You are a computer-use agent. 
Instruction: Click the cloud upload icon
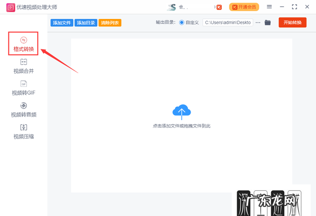click(x=182, y=112)
